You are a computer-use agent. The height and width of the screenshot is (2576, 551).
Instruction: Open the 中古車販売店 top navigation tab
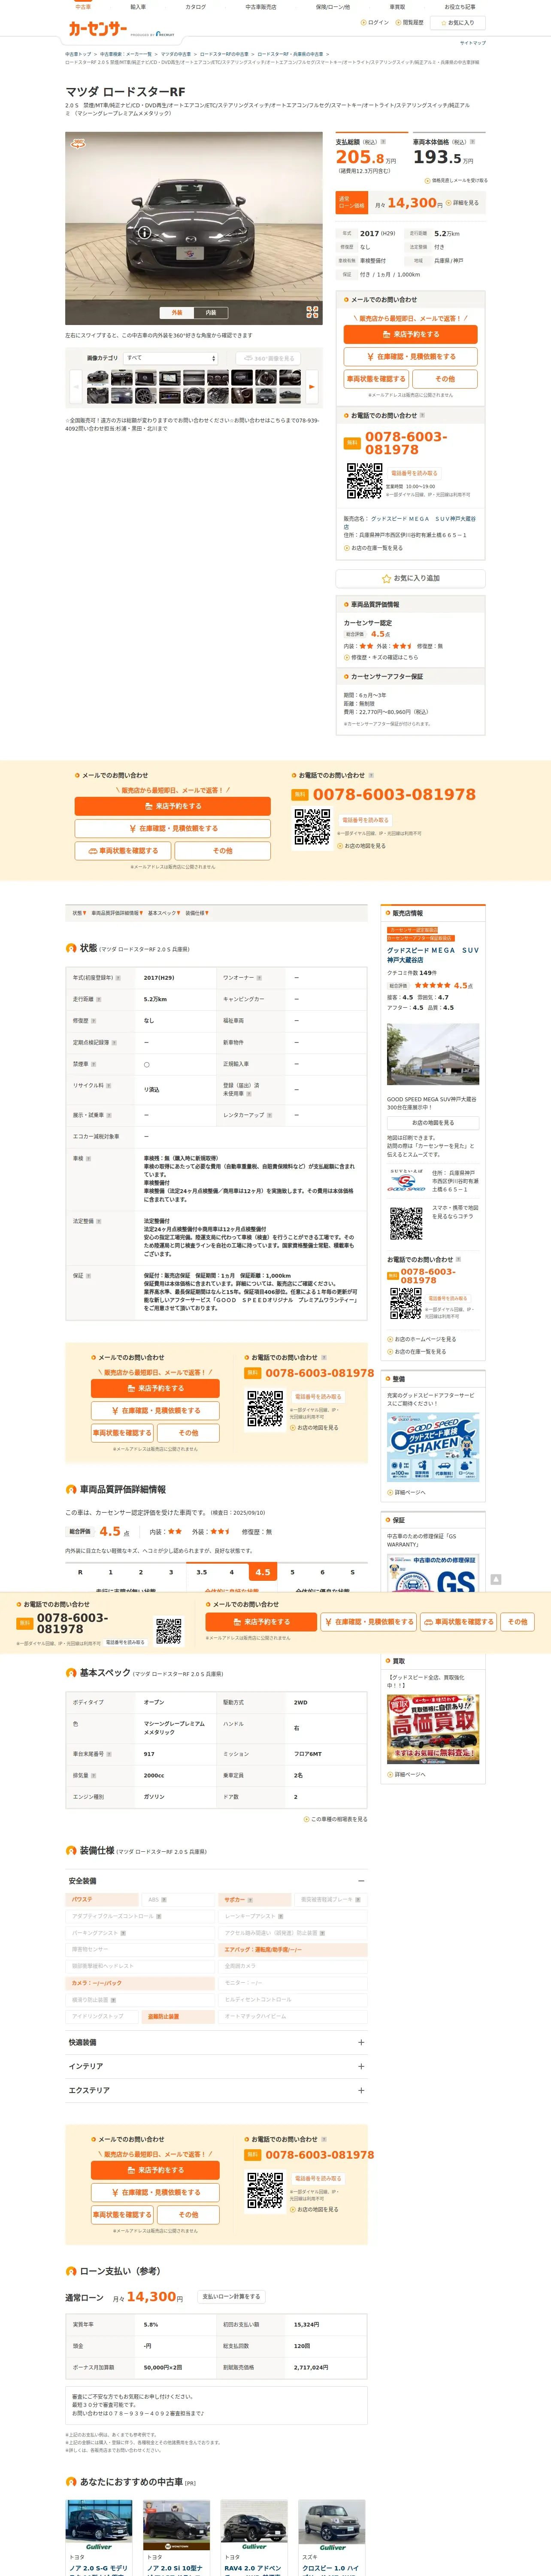pos(261,7)
